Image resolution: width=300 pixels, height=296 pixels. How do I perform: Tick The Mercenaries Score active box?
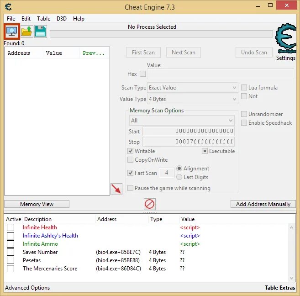[11, 269]
